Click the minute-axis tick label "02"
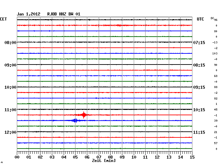 [x=40, y=157]
